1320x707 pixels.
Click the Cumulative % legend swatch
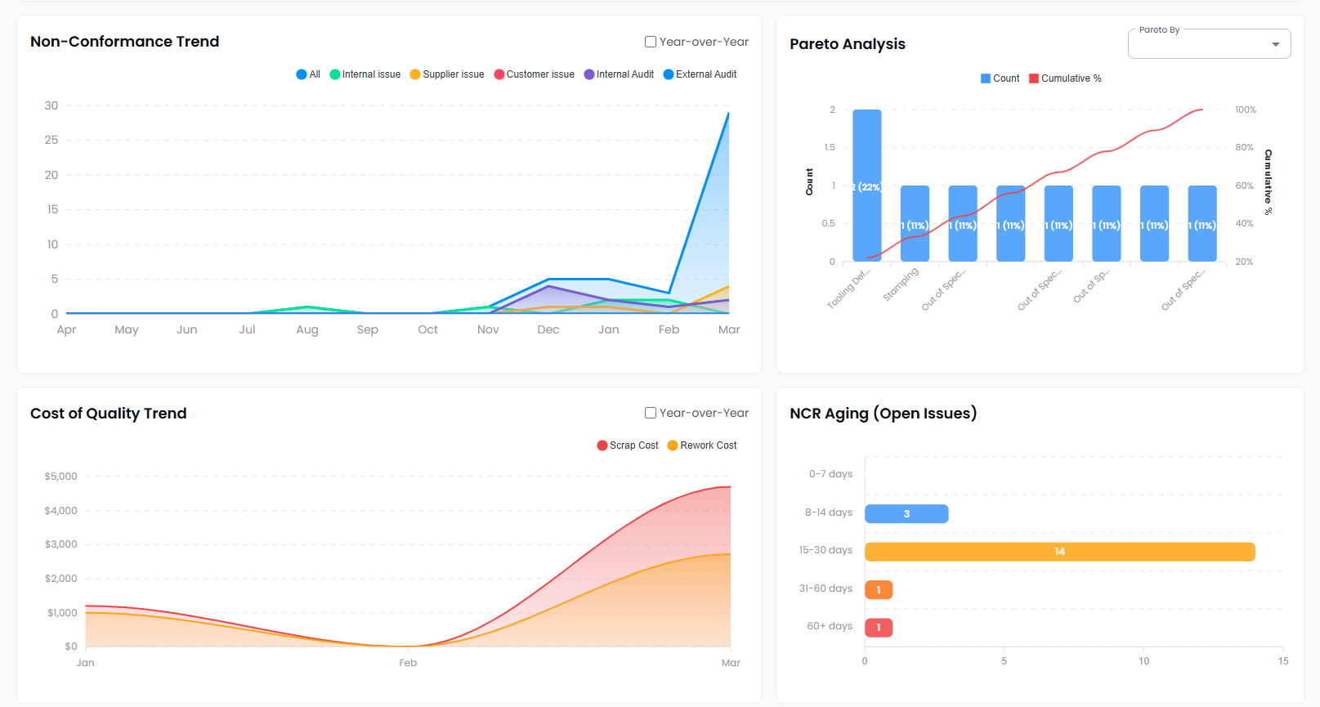1034,78
